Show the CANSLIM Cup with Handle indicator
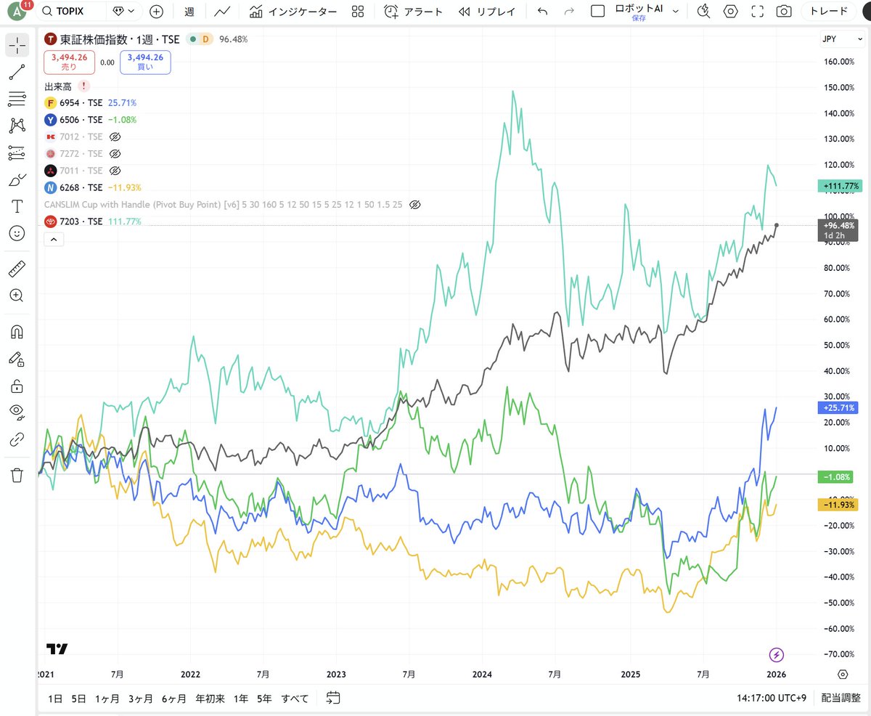Image resolution: width=871 pixels, height=716 pixels. (415, 205)
